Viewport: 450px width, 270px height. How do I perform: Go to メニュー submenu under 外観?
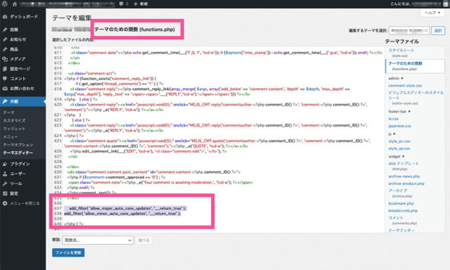pos(11,136)
